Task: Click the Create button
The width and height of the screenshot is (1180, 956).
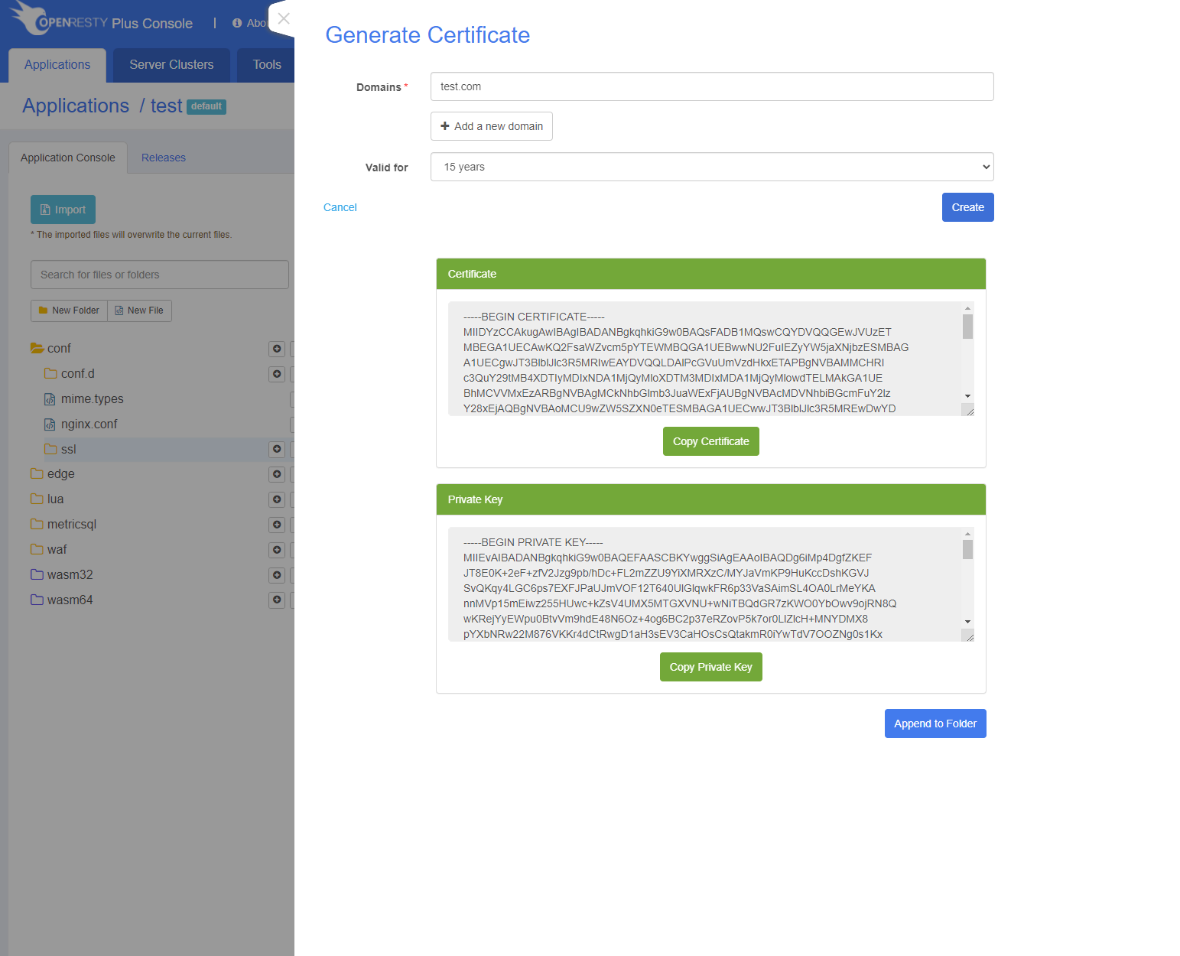Action: (x=967, y=207)
